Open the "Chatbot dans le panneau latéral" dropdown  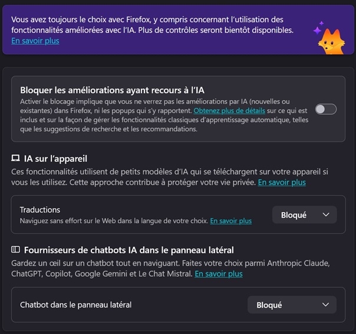[292, 305]
